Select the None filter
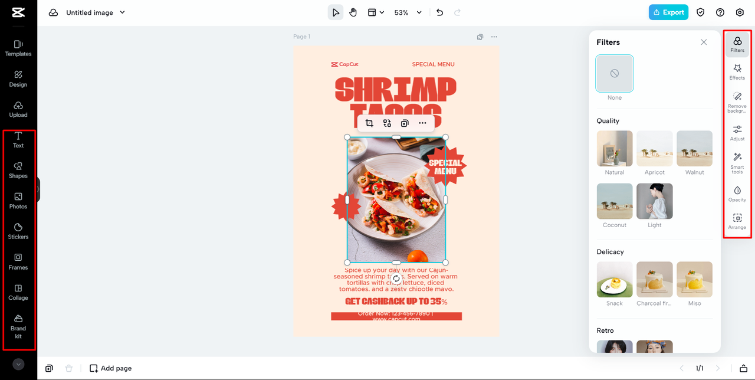The image size is (755, 380). [615, 74]
